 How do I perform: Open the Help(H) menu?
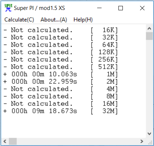tap(83, 19)
